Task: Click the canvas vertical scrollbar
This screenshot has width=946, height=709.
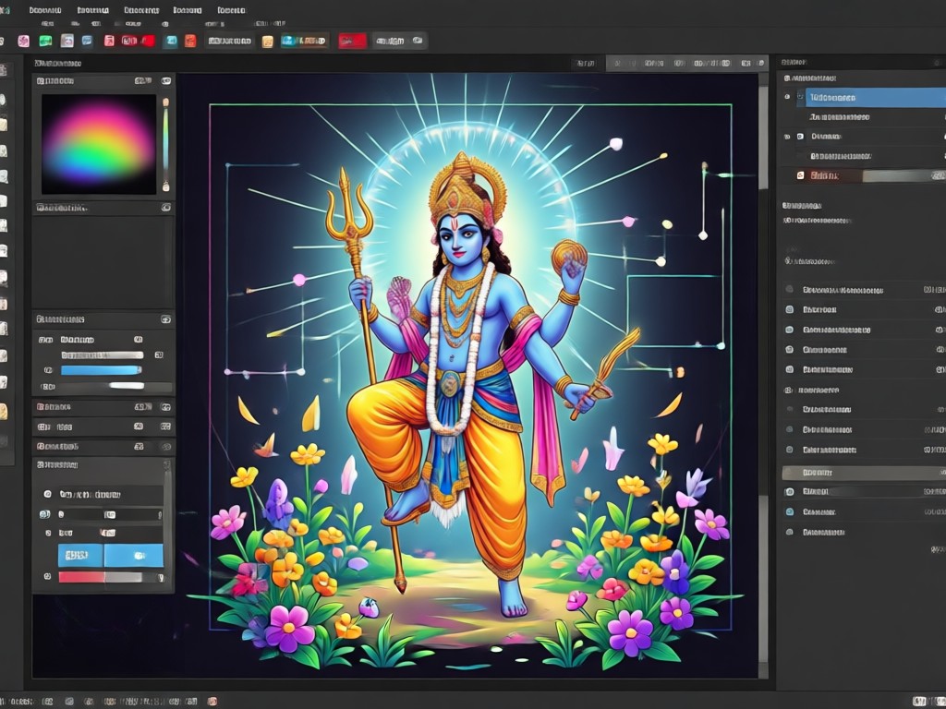Action: 763,374
